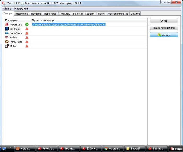Open the $2.20 N... taskbar window
183x152 pixels.
pos(91,149)
